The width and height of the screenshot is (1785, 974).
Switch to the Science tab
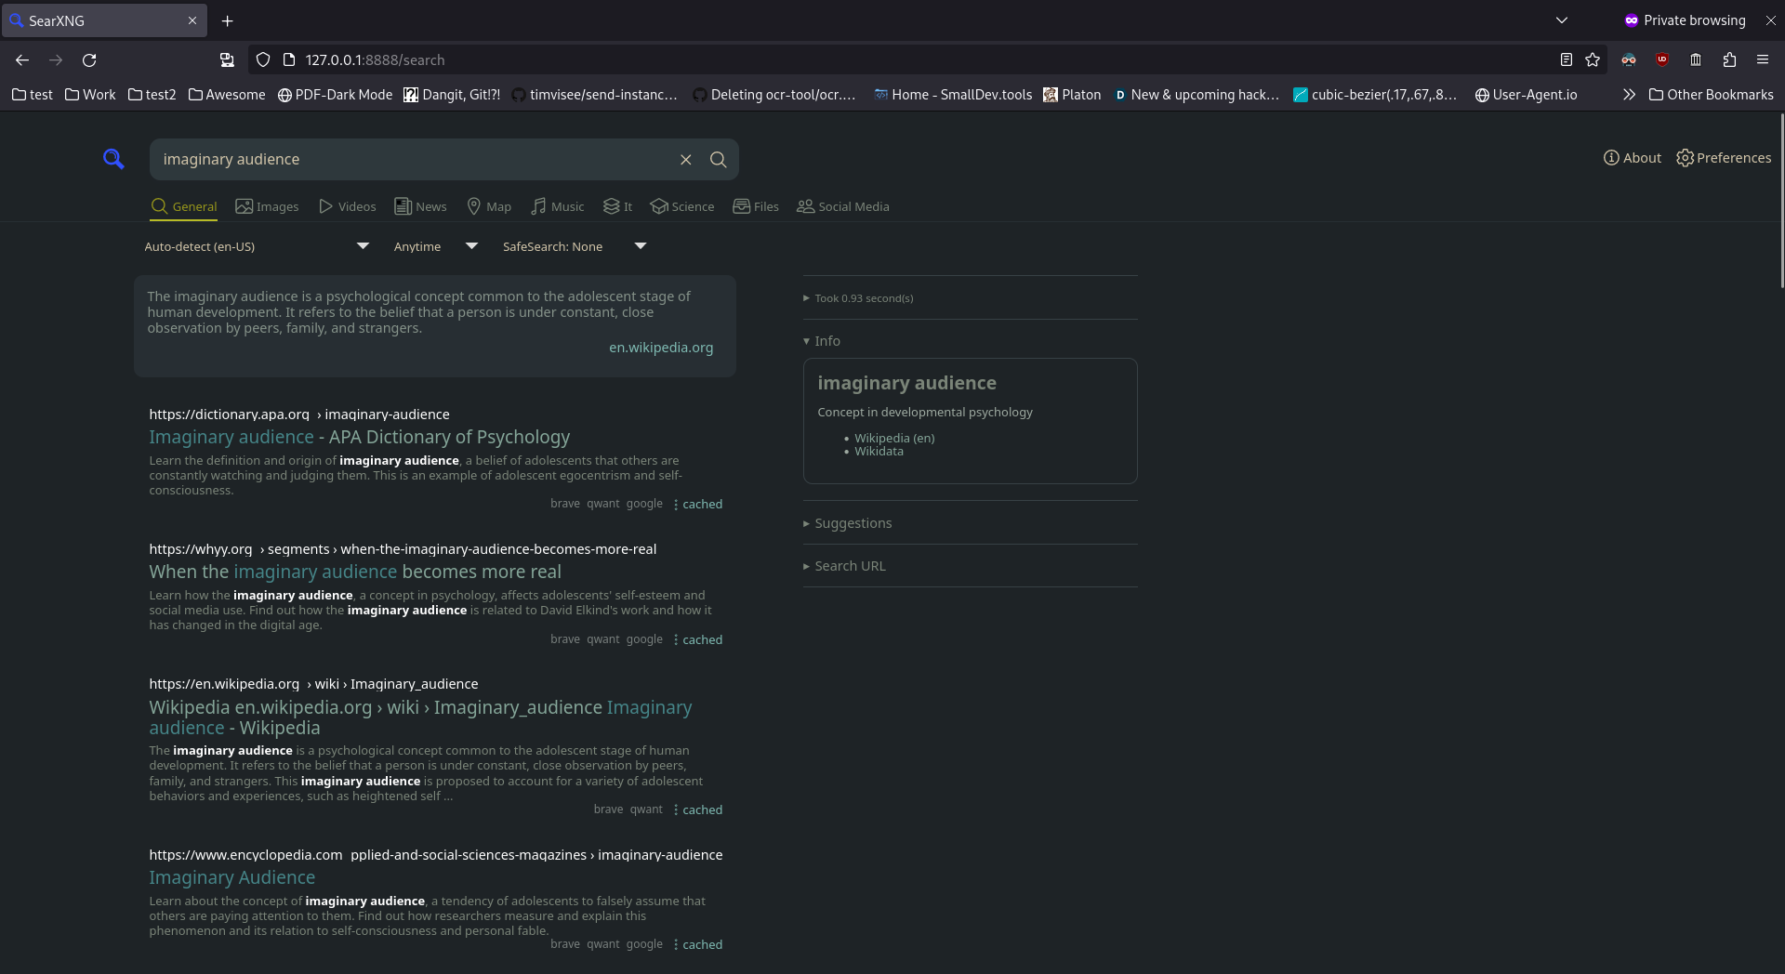[x=682, y=206]
